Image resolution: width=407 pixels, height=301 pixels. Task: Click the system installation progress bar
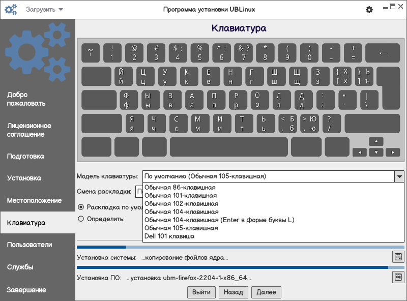(240, 247)
